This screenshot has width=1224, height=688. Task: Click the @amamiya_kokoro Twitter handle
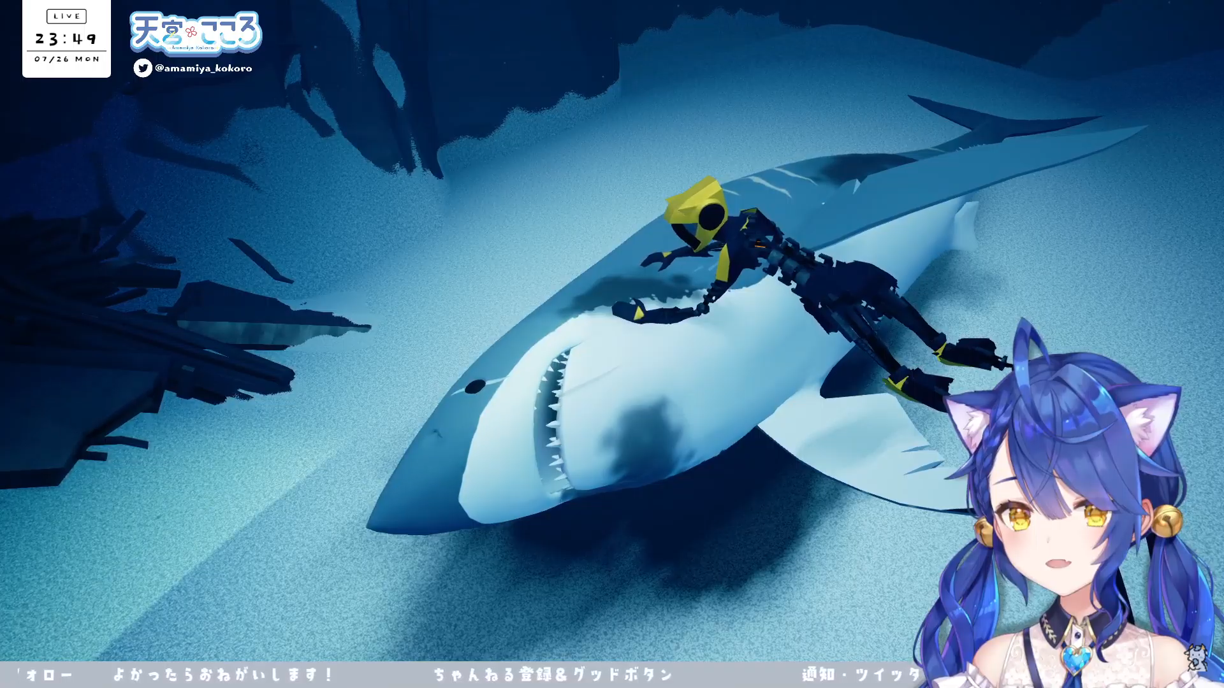[203, 68]
